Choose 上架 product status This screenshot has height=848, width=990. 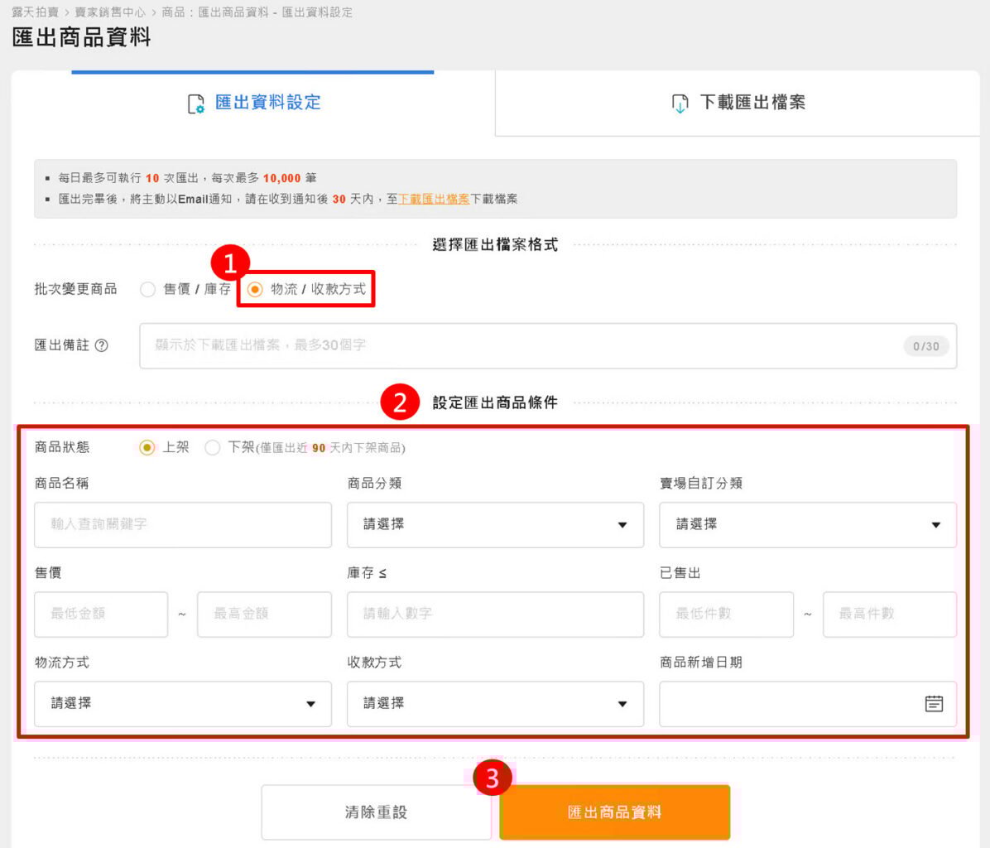(x=147, y=448)
